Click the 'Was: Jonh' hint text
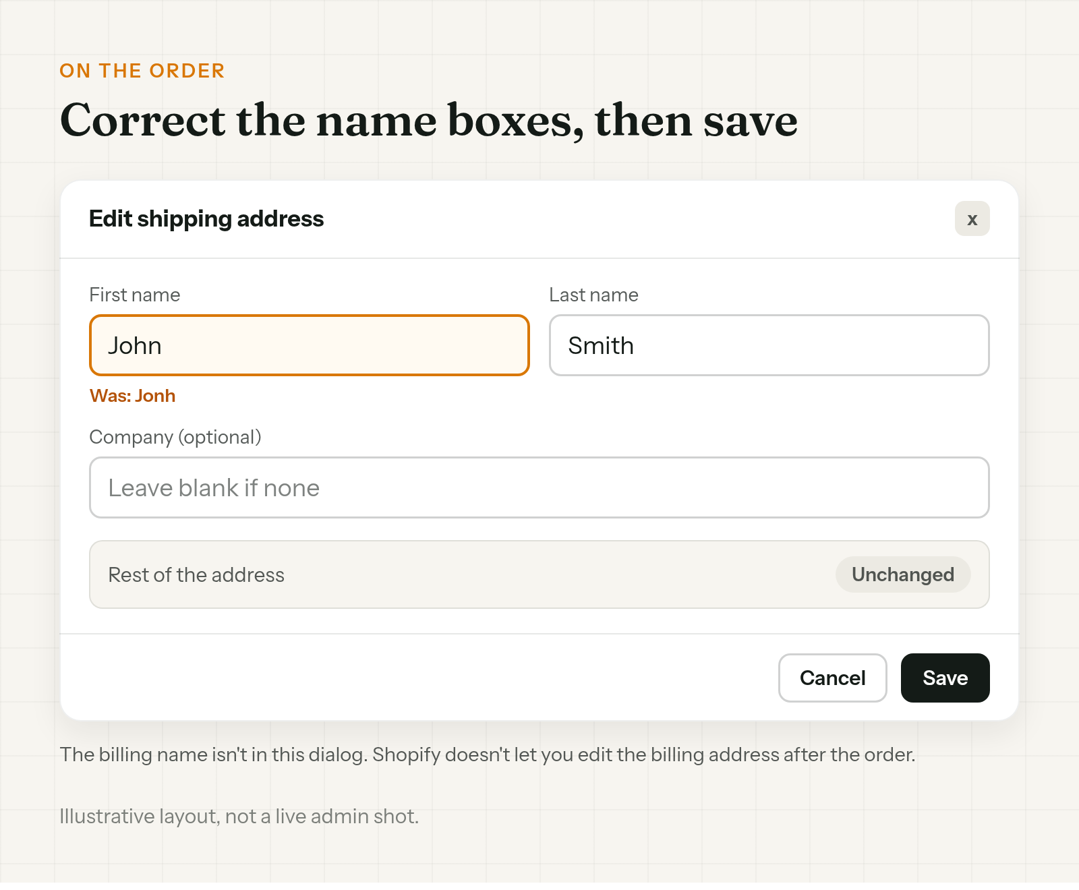The width and height of the screenshot is (1079, 890). (133, 396)
